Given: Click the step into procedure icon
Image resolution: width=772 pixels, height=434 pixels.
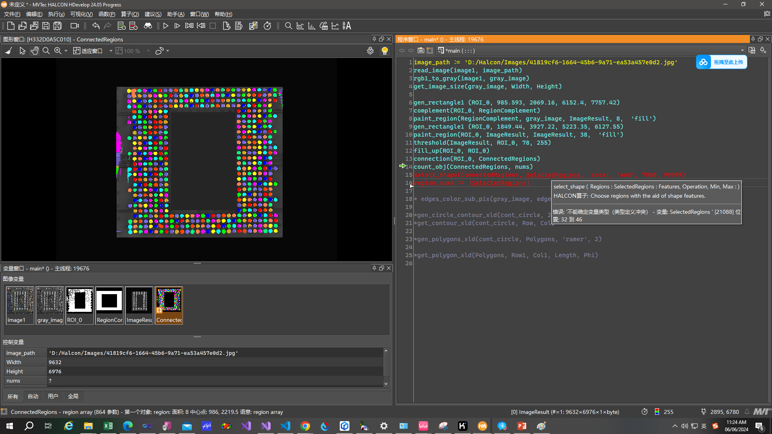Looking at the screenshot, I should coord(189,26).
